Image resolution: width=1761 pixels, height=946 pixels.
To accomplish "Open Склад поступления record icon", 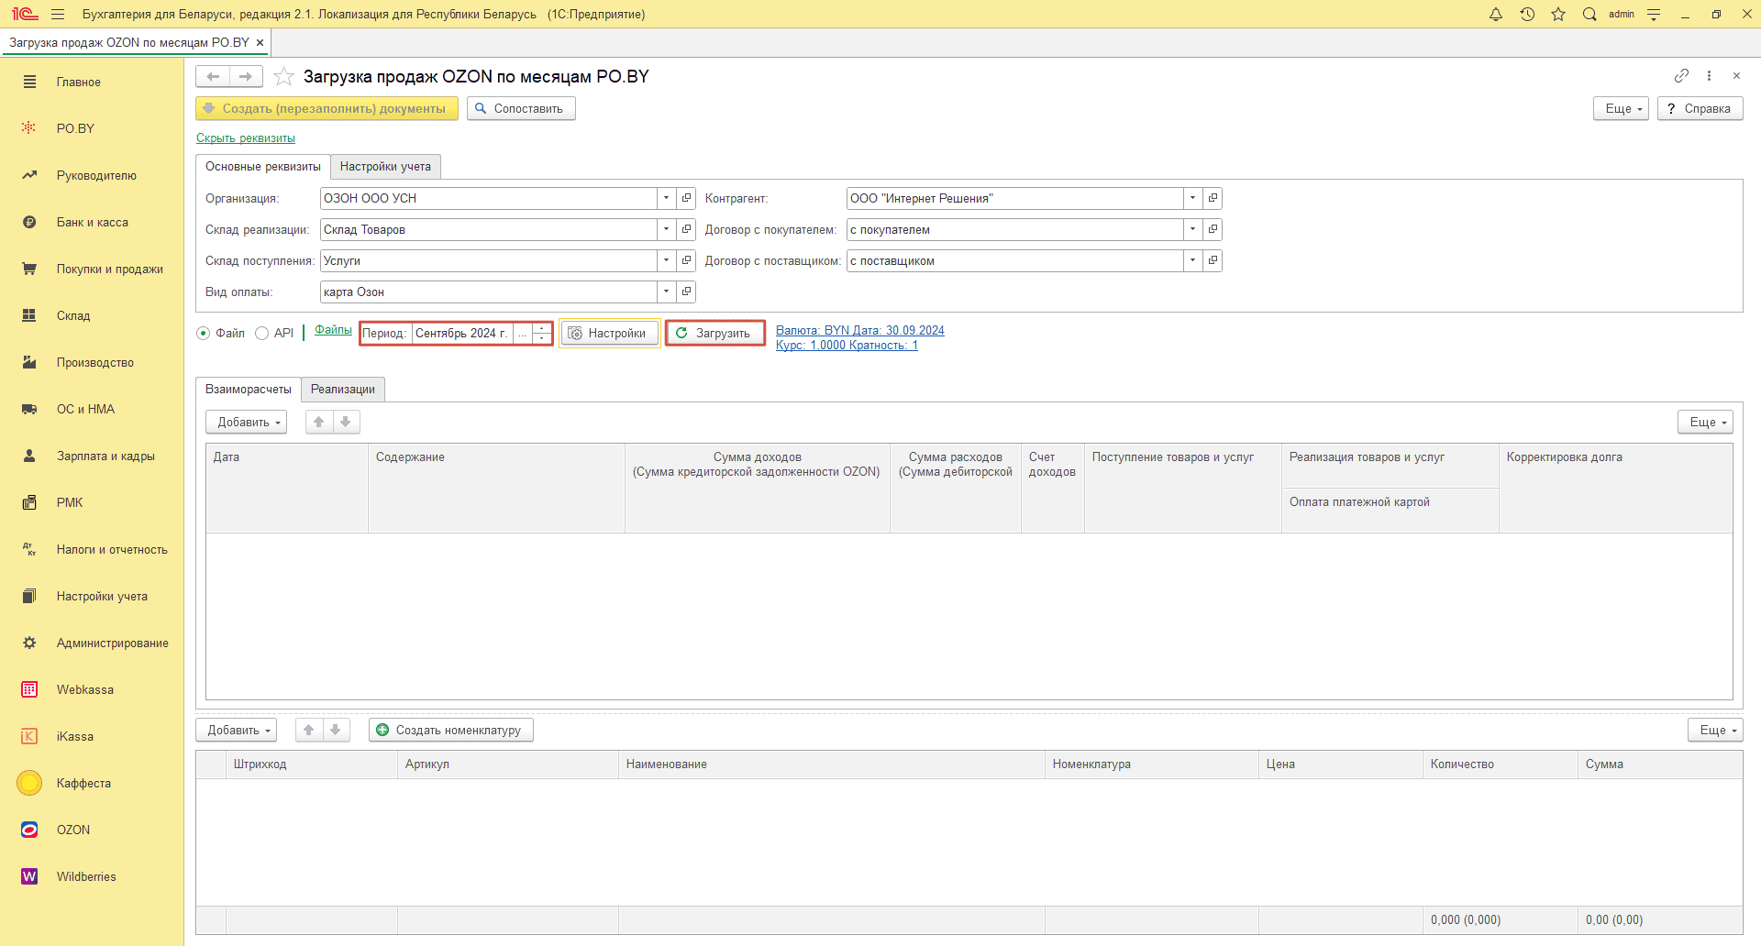I will [x=686, y=260].
